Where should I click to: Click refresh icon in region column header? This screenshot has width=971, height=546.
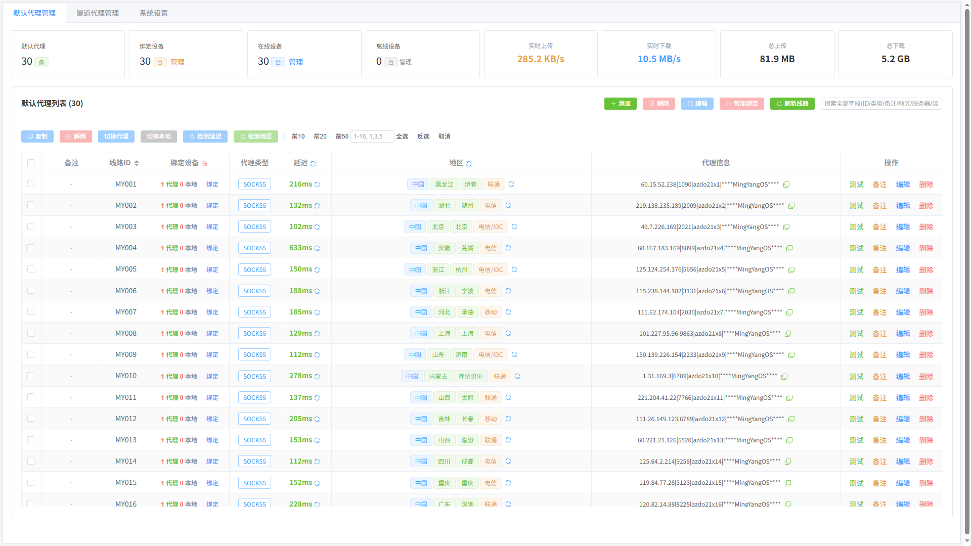coord(469,163)
